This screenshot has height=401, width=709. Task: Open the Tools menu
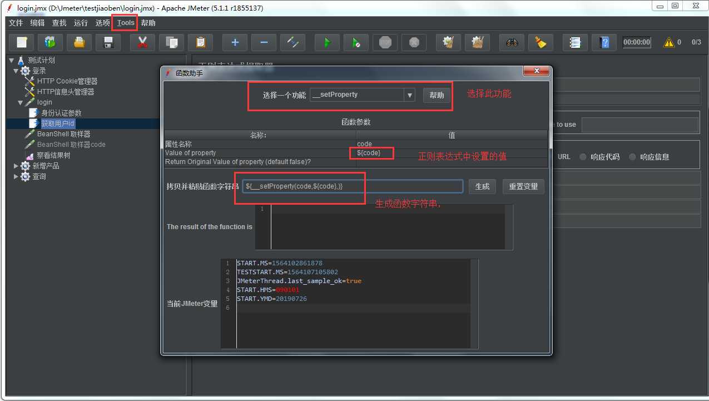click(126, 23)
